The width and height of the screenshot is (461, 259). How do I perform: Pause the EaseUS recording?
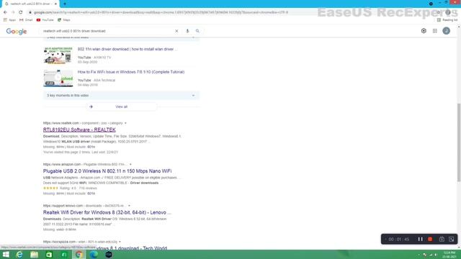pos(421,239)
